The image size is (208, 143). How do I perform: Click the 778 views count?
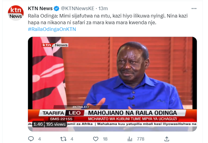141,139
